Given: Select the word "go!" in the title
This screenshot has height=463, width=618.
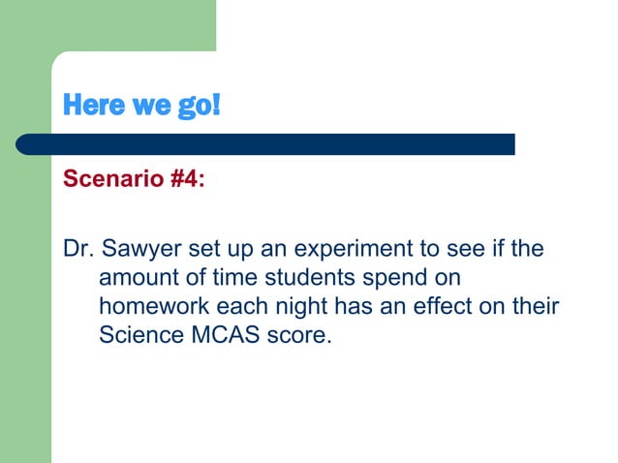Looking at the screenshot, I should tap(199, 107).
